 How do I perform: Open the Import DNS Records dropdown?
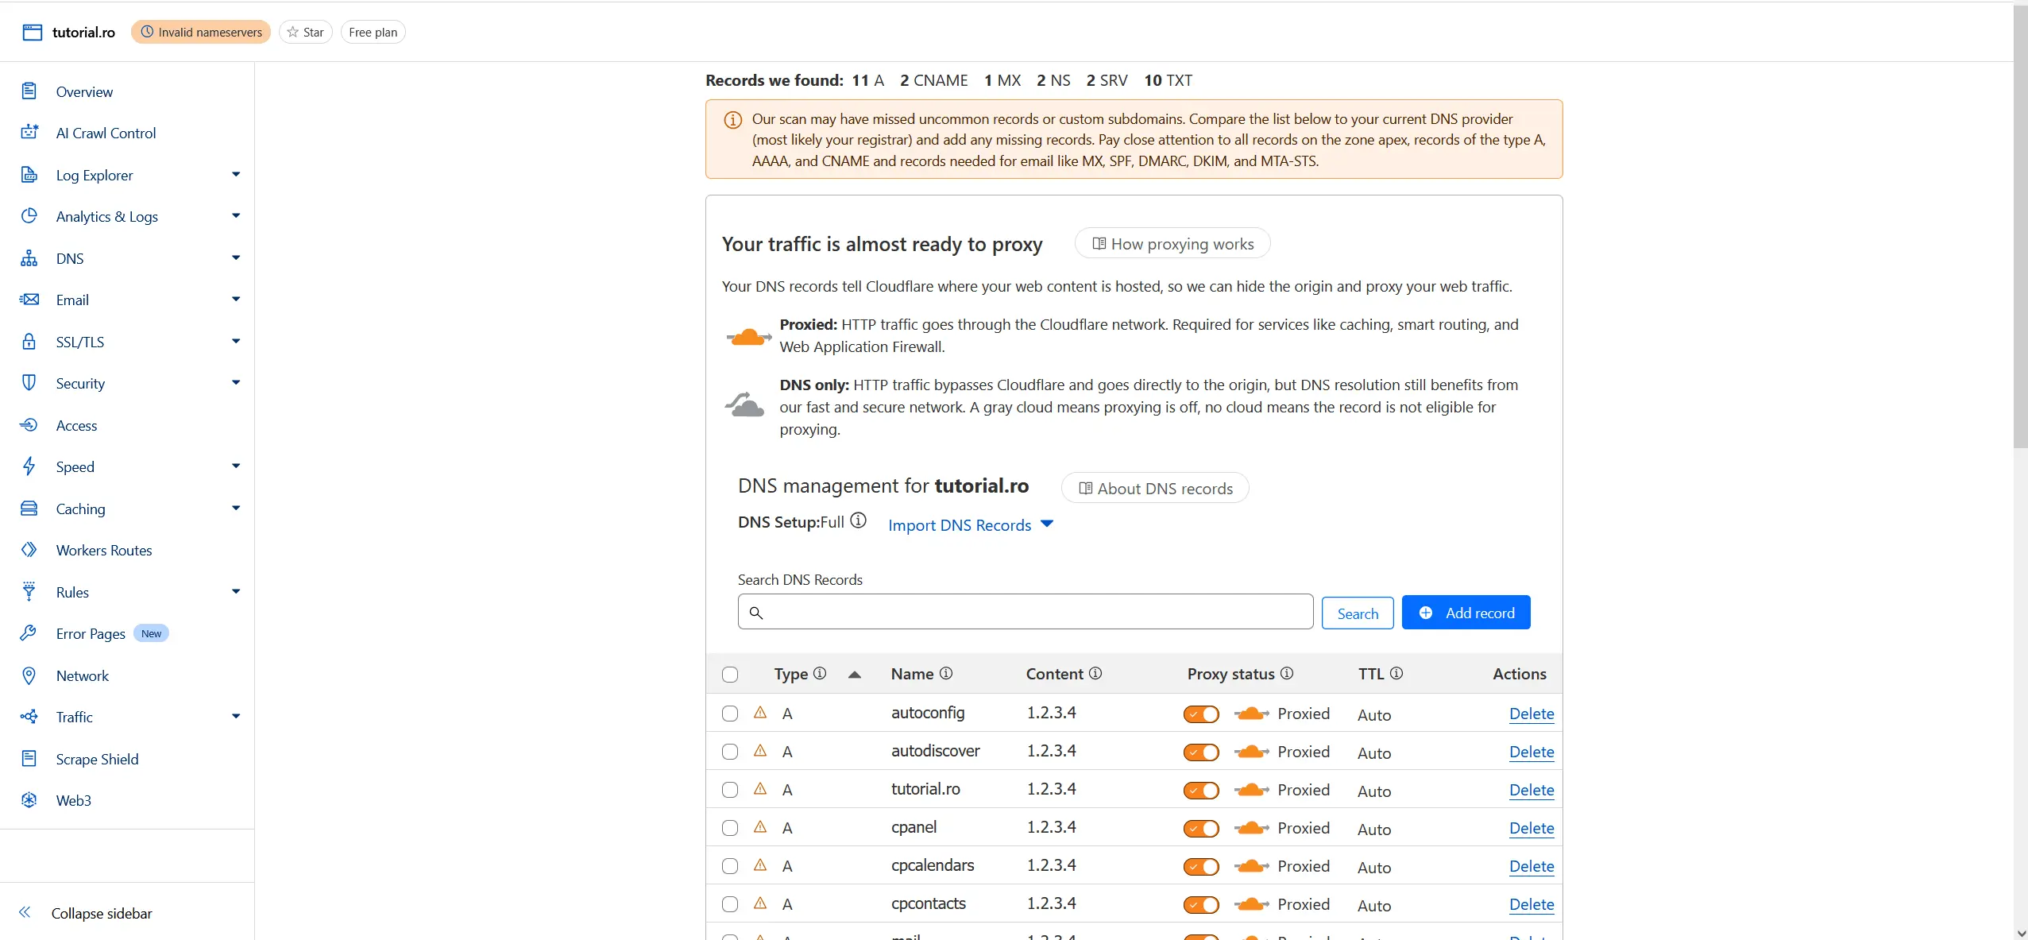tap(971, 524)
